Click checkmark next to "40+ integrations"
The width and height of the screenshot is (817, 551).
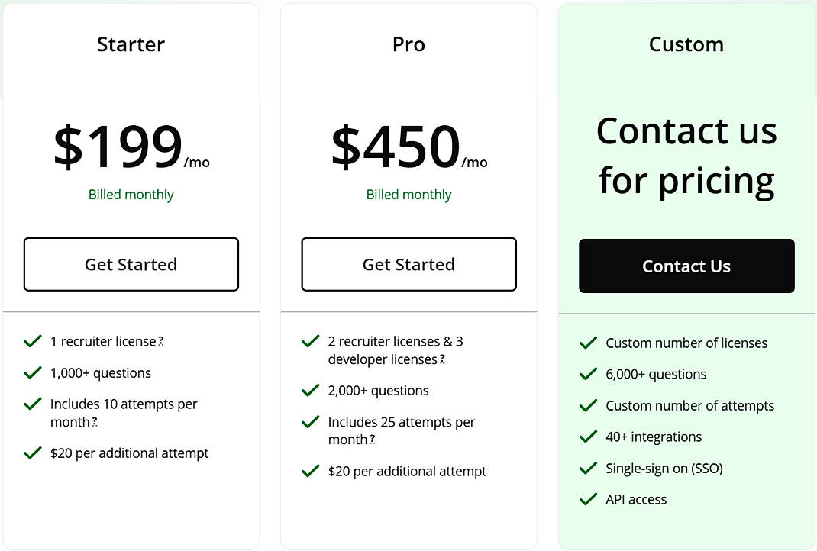[588, 437]
